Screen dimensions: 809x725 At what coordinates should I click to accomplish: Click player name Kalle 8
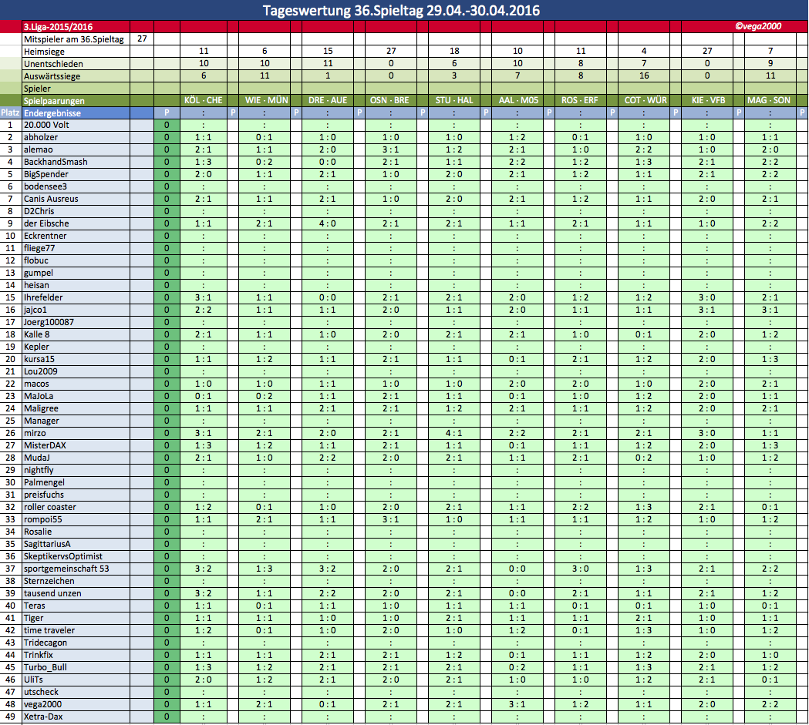(x=36, y=335)
